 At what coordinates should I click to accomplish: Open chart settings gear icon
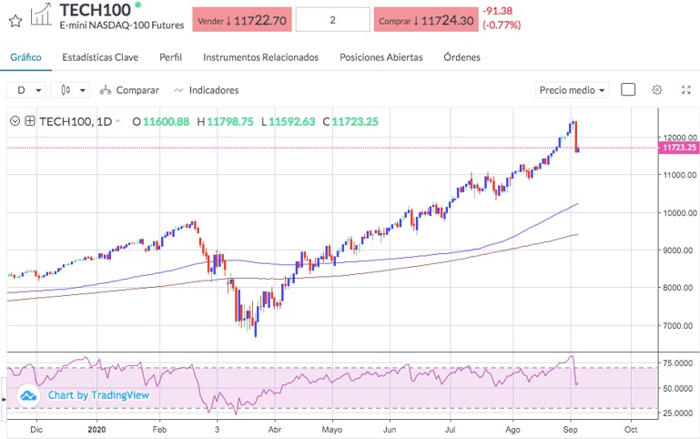tap(656, 90)
